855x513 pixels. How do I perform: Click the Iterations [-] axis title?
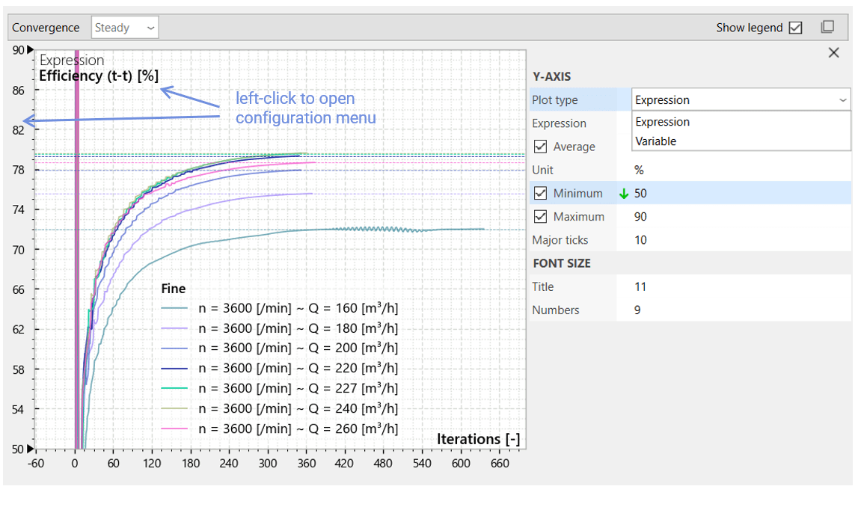[x=478, y=439]
